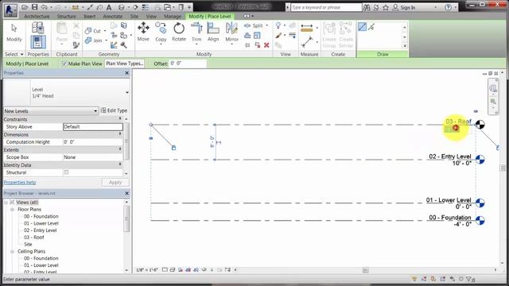This screenshot has width=509, height=286.
Task: Collapse the Floor Plans tree node
Action: pyautogui.click(x=13, y=210)
